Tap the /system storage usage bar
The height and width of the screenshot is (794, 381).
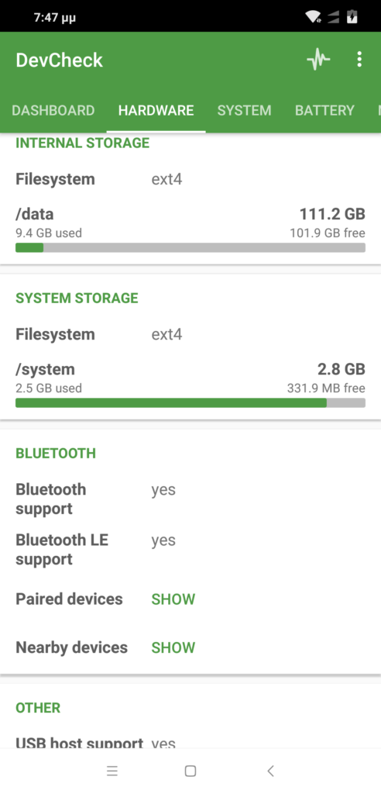pyautogui.click(x=190, y=402)
